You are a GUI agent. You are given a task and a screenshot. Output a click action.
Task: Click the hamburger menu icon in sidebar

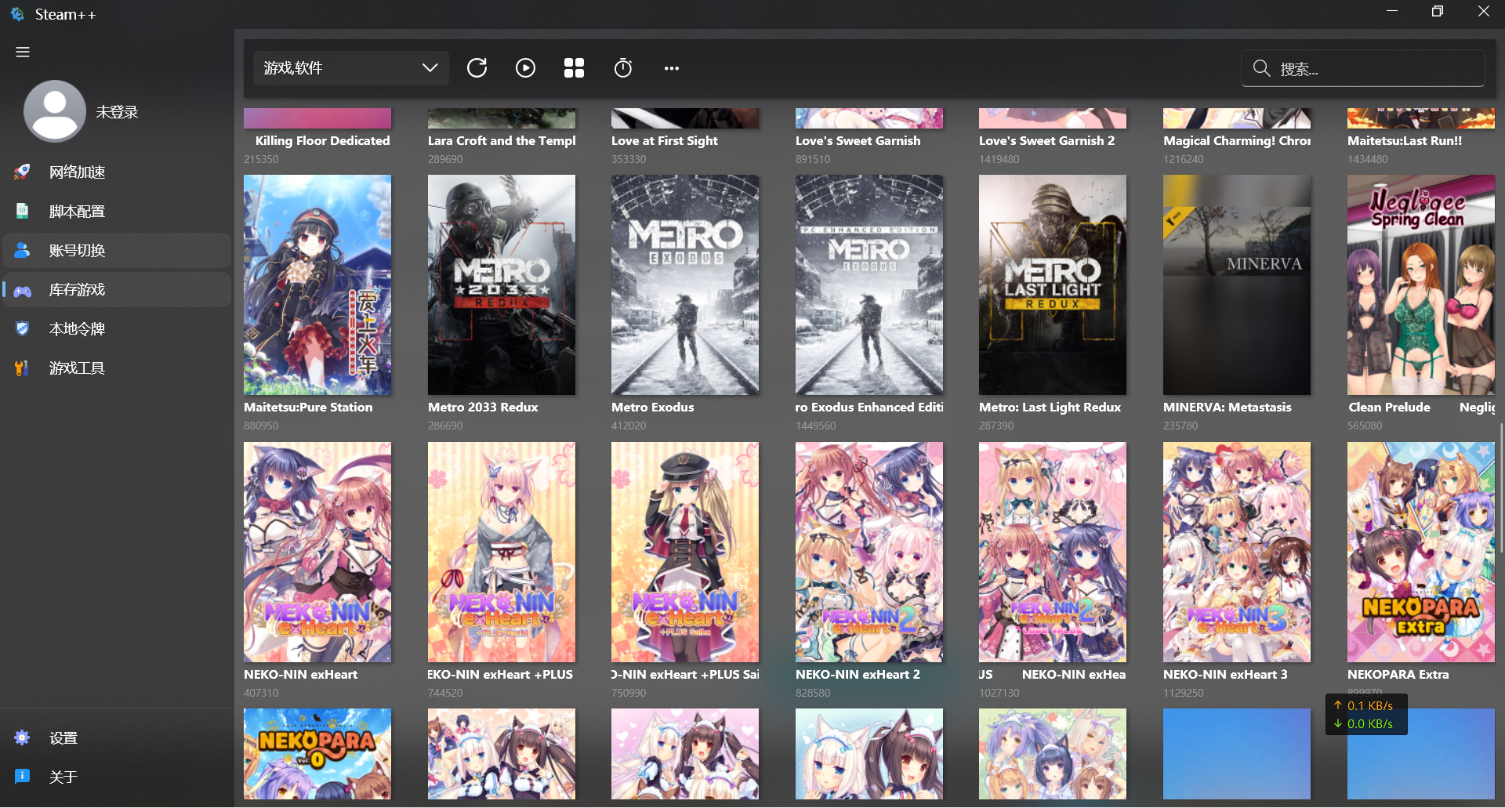(x=23, y=52)
